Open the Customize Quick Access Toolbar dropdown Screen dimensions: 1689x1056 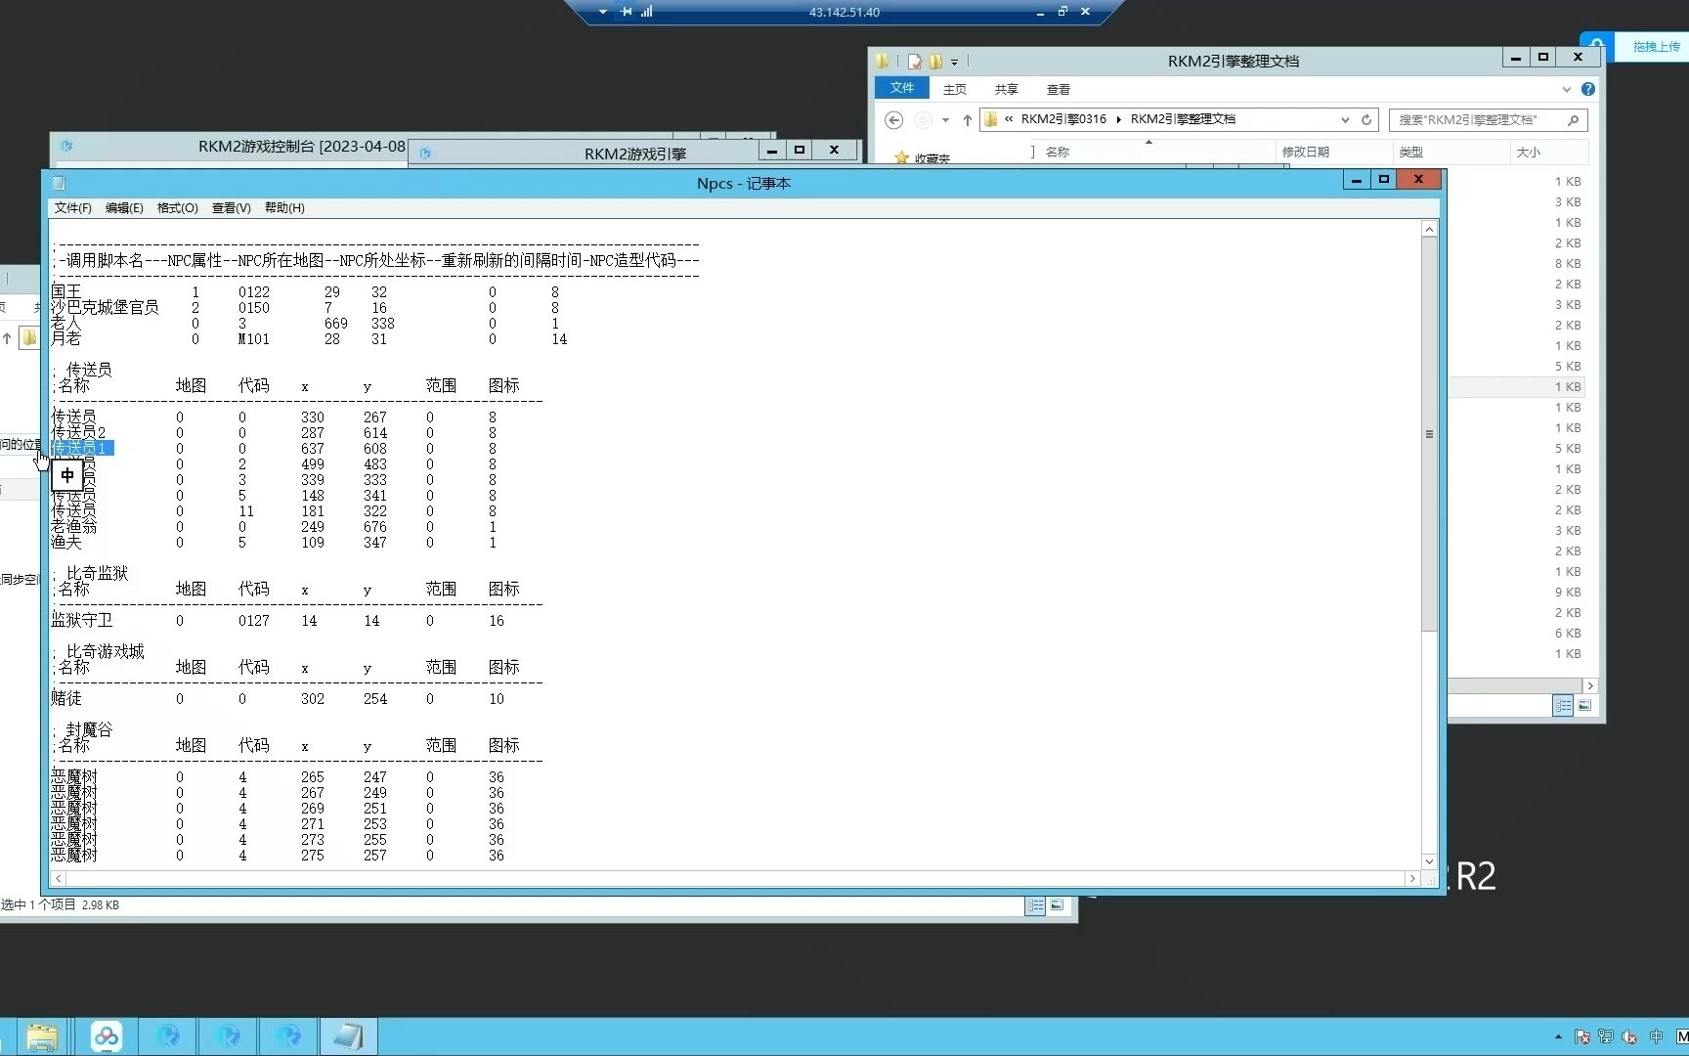tap(954, 62)
